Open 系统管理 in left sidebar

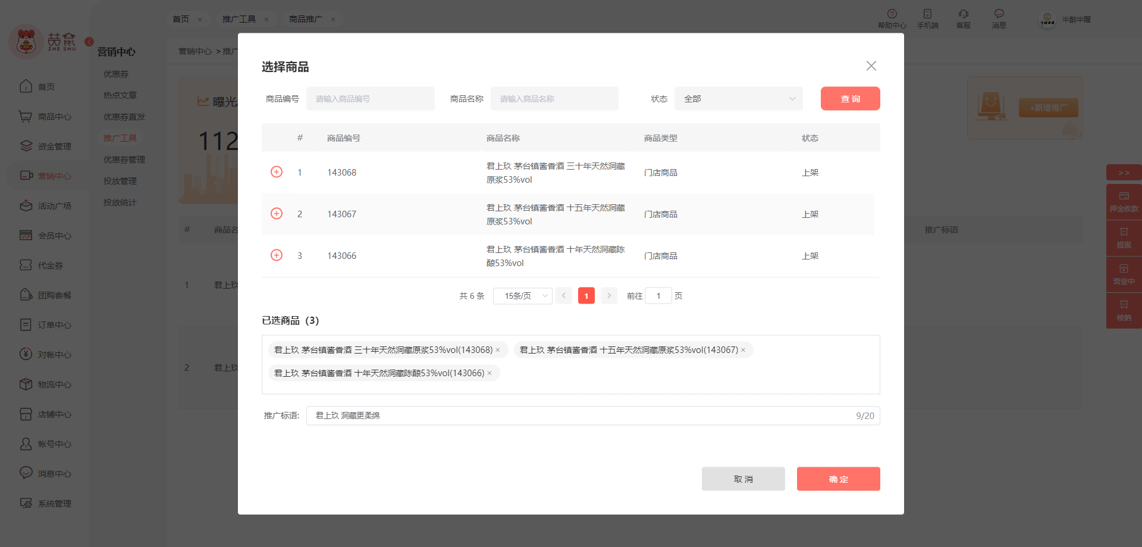pos(45,504)
